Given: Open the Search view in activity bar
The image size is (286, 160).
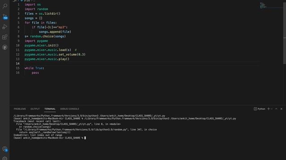Looking at the screenshot, I should pos(5,6).
